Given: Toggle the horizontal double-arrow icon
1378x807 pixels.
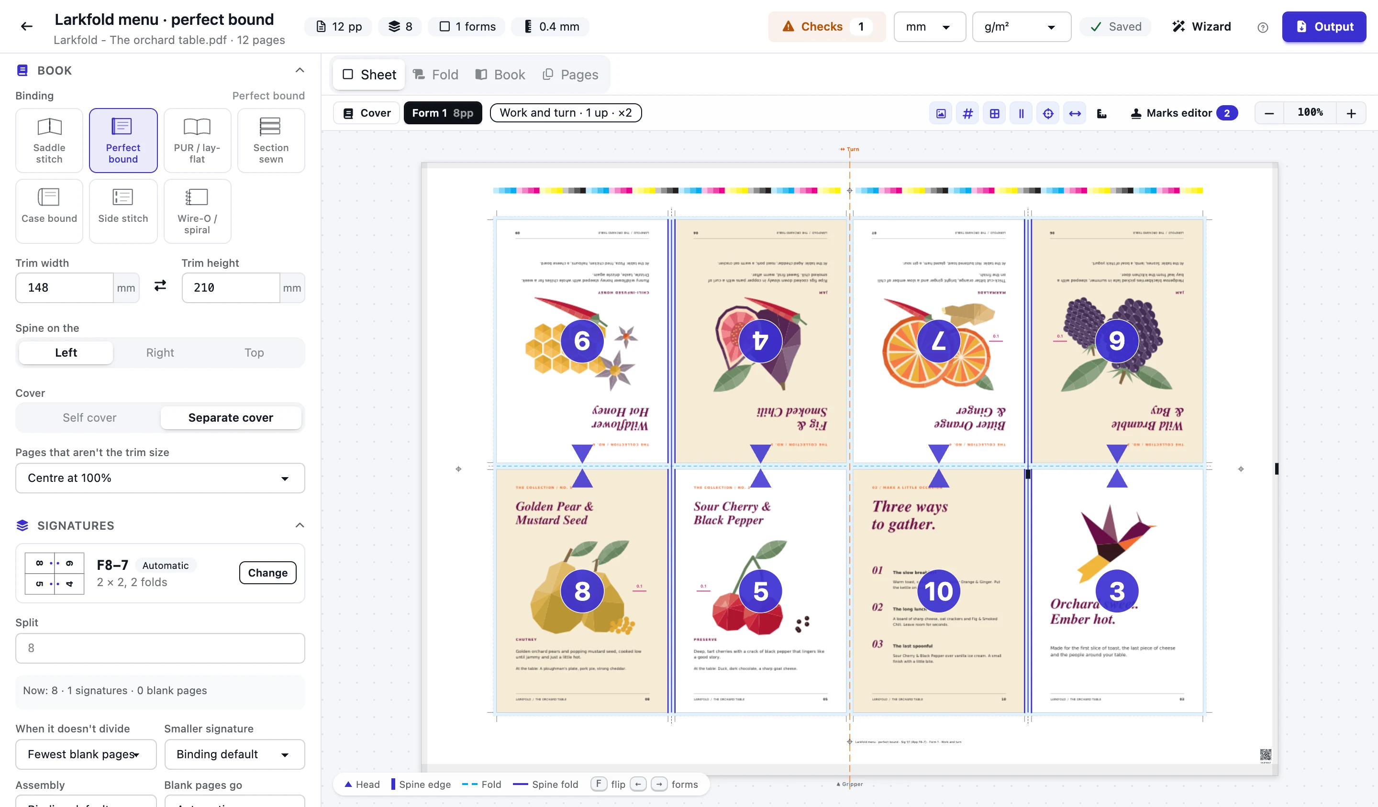Looking at the screenshot, I should [x=1075, y=113].
